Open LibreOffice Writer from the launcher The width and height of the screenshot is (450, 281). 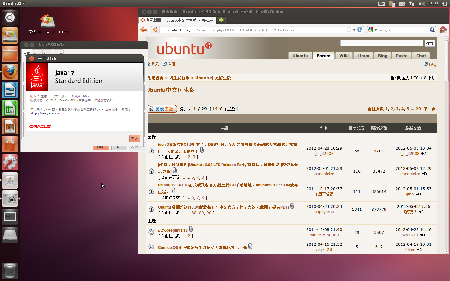point(10,90)
